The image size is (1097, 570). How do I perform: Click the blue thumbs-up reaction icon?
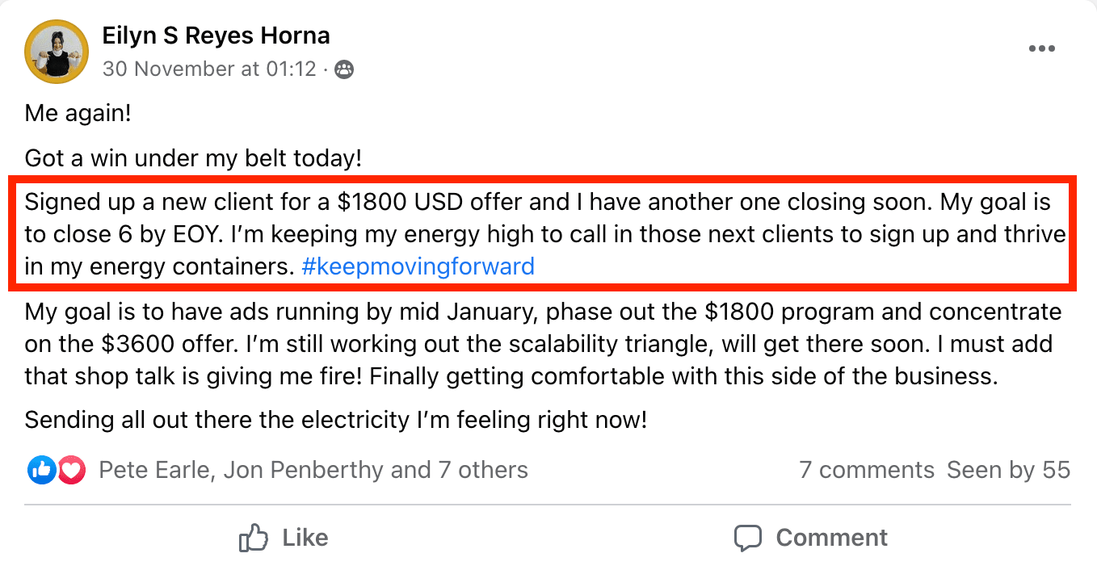(41, 470)
